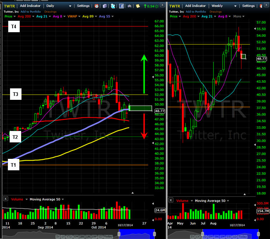Image resolution: width=270 pixels, height=239 pixels.
Task: Open Settings in the Weekly chart
Action: (248, 6)
